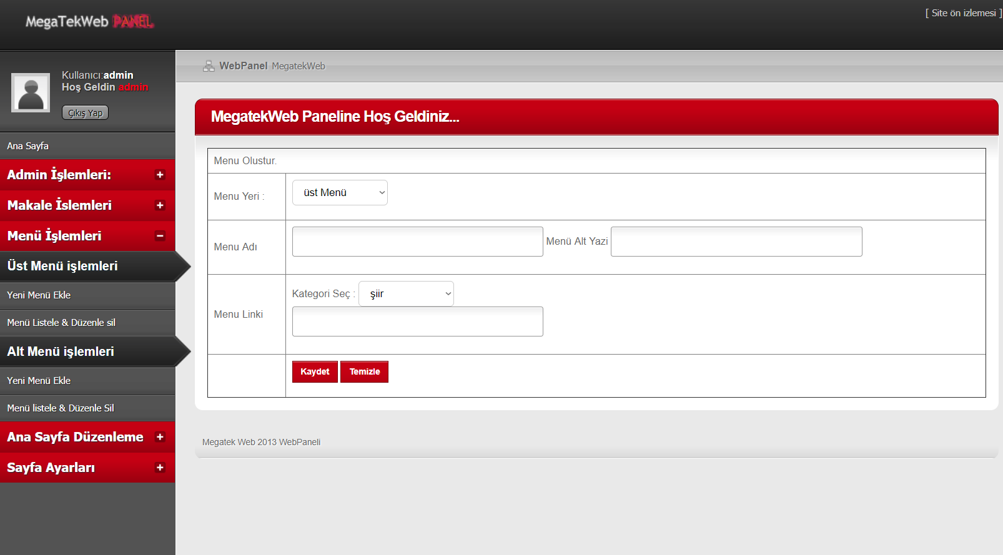Image resolution: width=1003 pixels, height=555 pixels.
Task: Select Yeni Menü Ekle under Üst Menü
Action: (39, 295)
